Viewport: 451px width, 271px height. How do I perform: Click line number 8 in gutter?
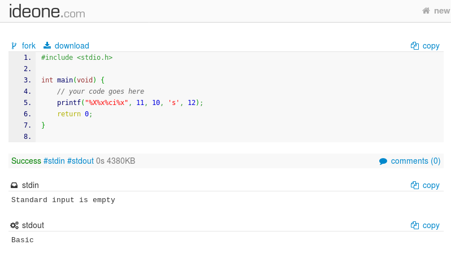(x=27, y=137)
